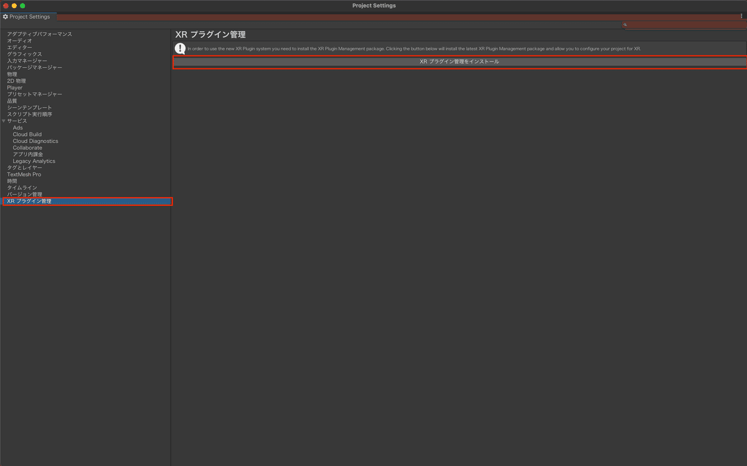Select グラフィックス in the sidebar
The height and width of the screenshot is (466, 747).
coord(24,54)
